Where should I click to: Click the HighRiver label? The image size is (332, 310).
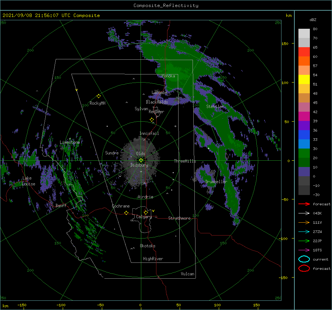153,259
